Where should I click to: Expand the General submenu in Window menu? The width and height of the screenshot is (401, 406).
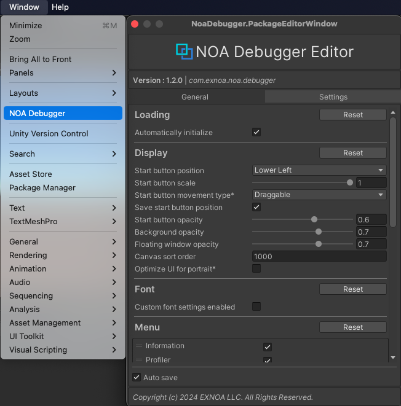point(63,241)
